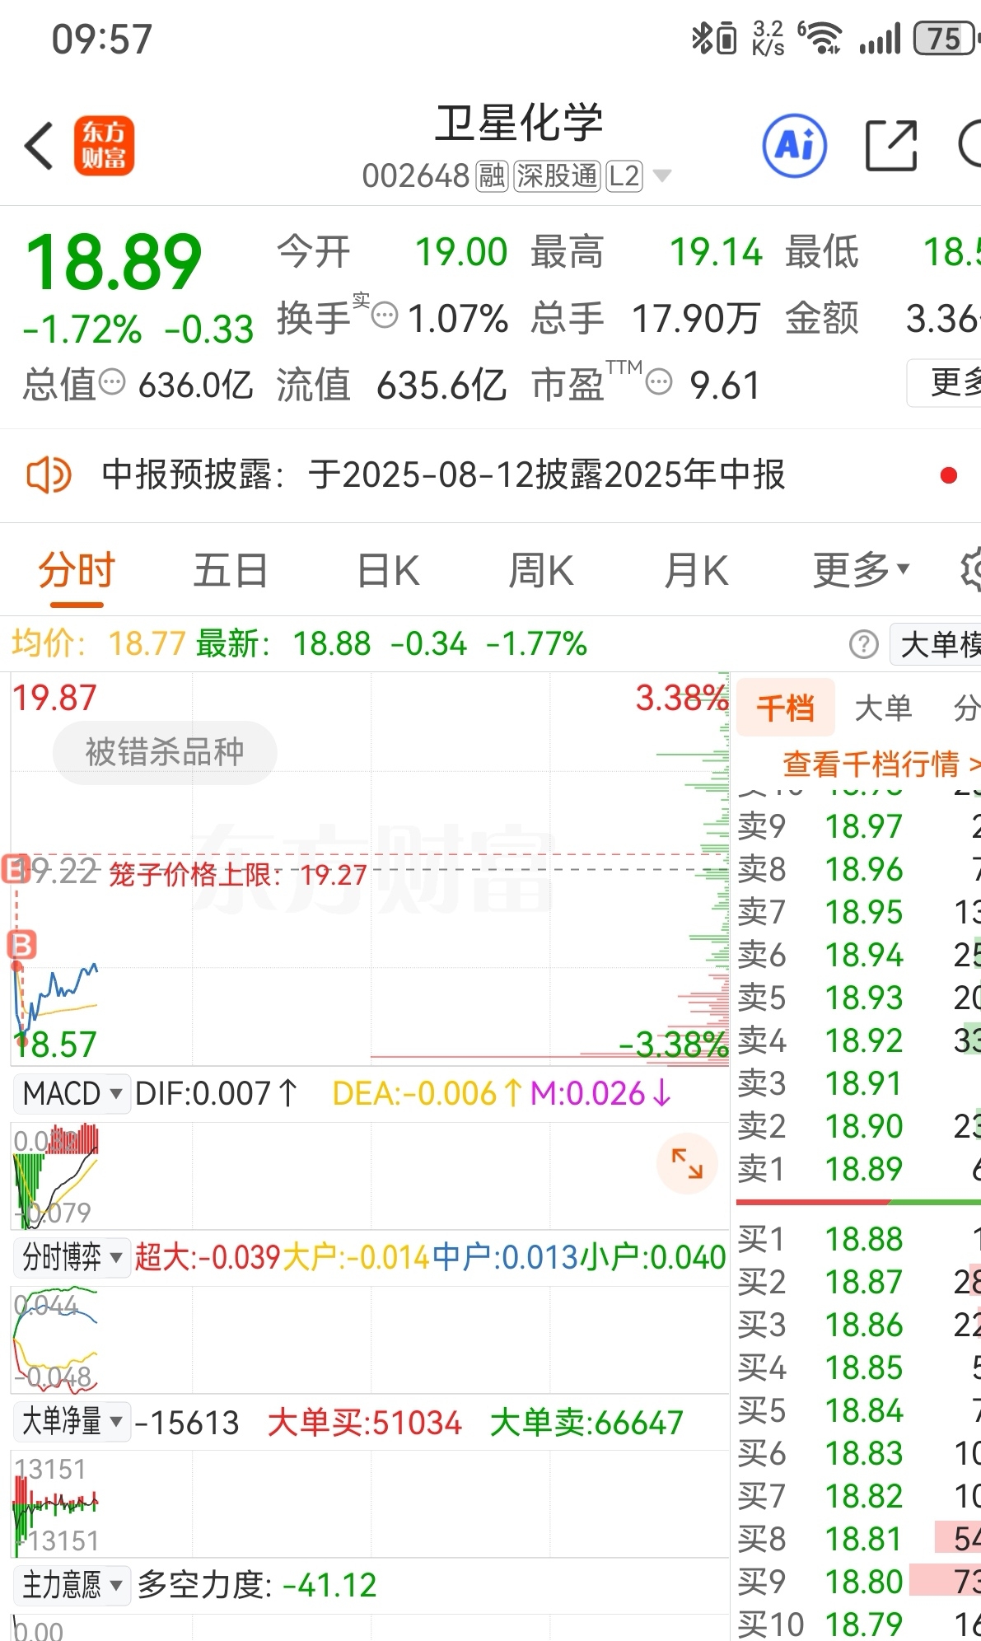Viewport: 981px width, 1641px height.
Task: Switch to 月K tab
Action: (x=696, y=570)
